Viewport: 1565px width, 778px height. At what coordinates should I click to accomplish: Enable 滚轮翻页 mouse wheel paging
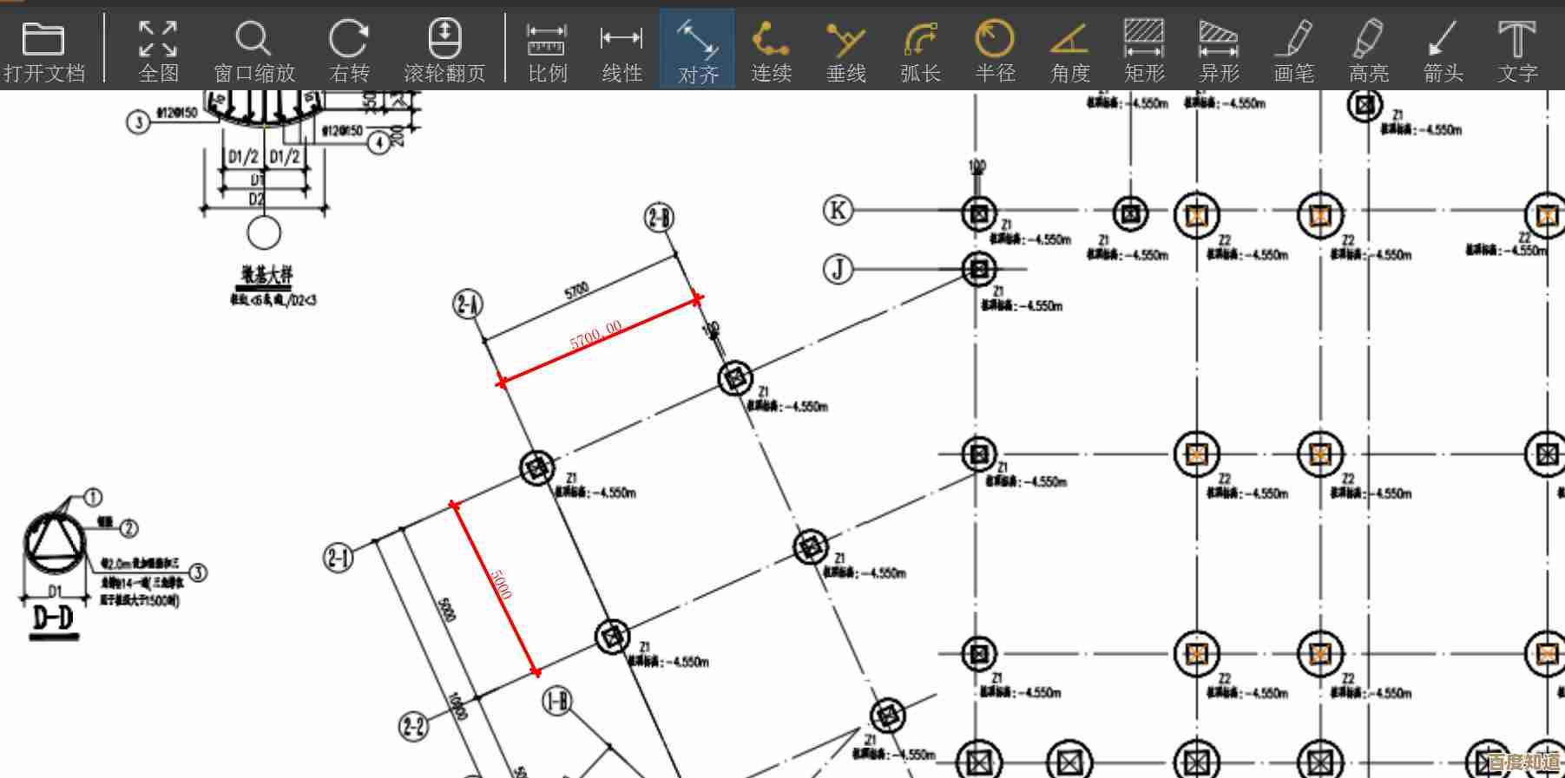point(444,49)
